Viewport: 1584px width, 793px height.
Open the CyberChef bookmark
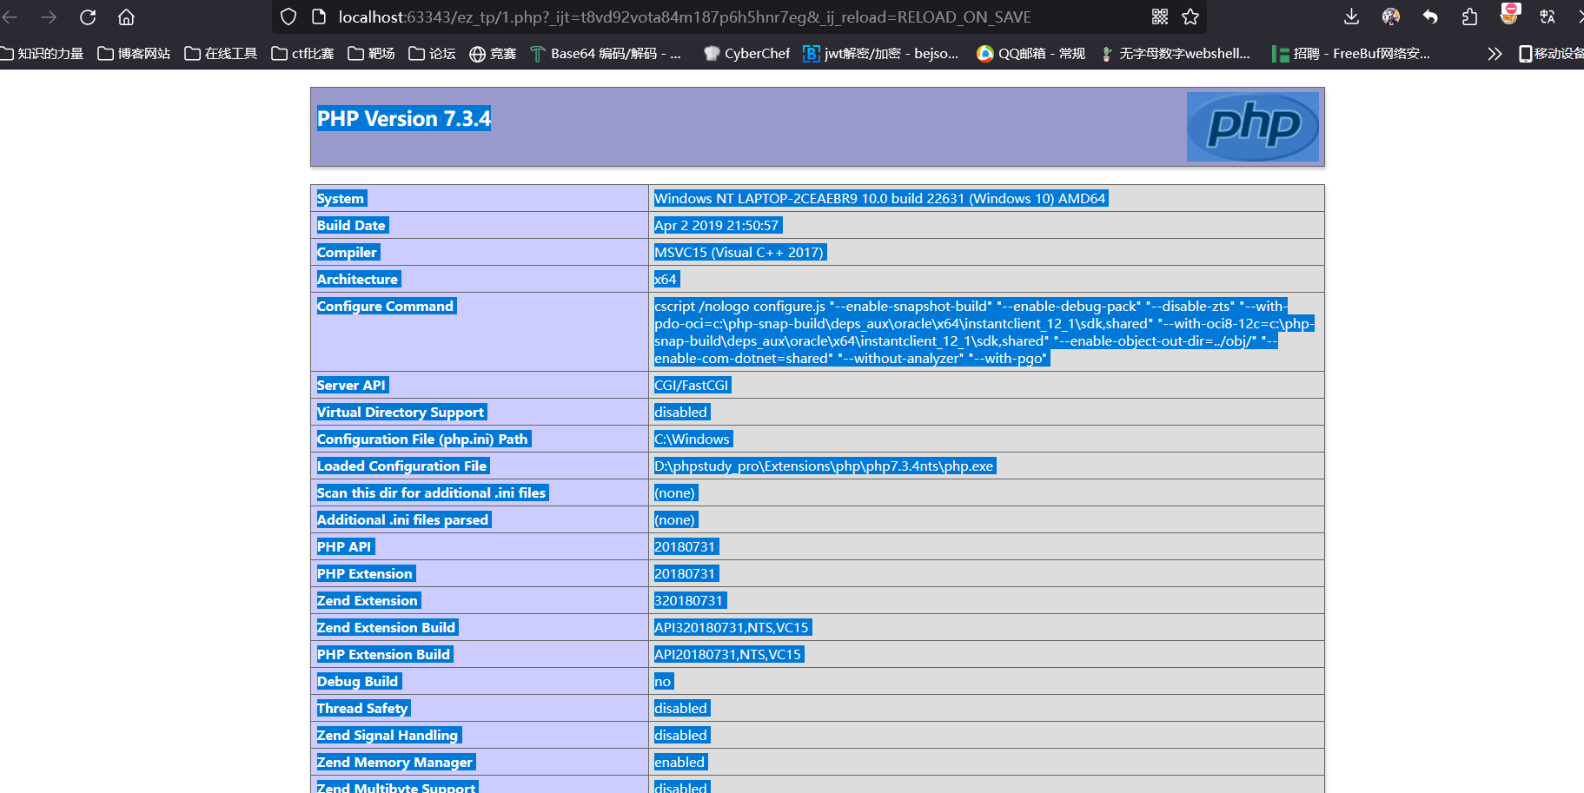tap(746, 54)
